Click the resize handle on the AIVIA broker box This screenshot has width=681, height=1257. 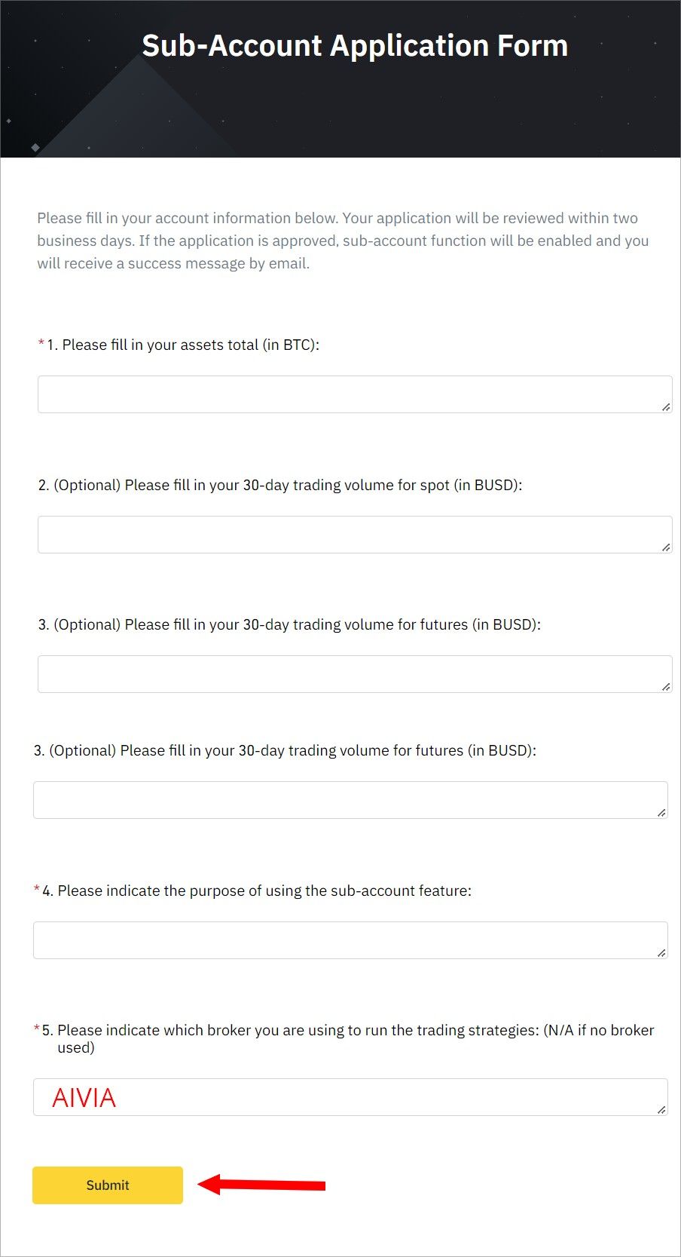coord(661,1110)
